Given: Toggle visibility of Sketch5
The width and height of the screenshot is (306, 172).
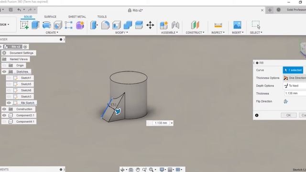Looking at the screenshot, I should 9,84.
